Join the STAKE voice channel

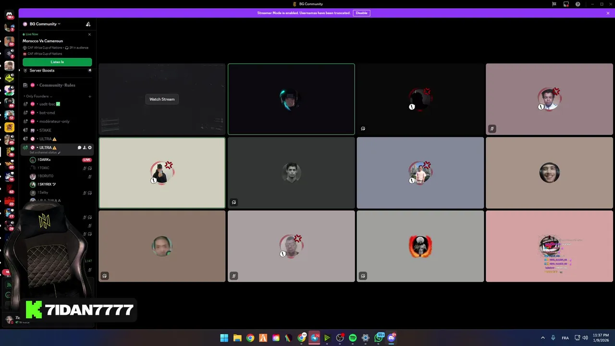[x=57, y=130]
